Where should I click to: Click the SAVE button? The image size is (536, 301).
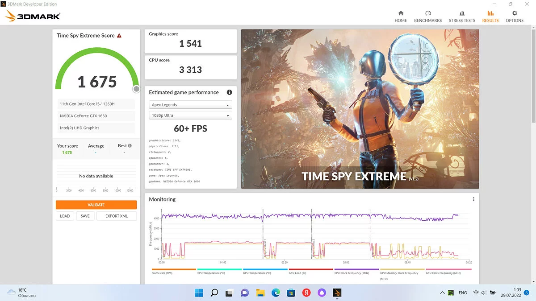coord(85,216)
